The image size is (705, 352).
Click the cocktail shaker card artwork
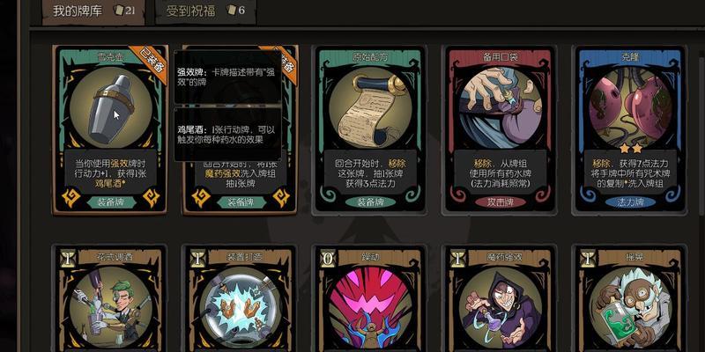pyautogui.click(x=111, y=108)
